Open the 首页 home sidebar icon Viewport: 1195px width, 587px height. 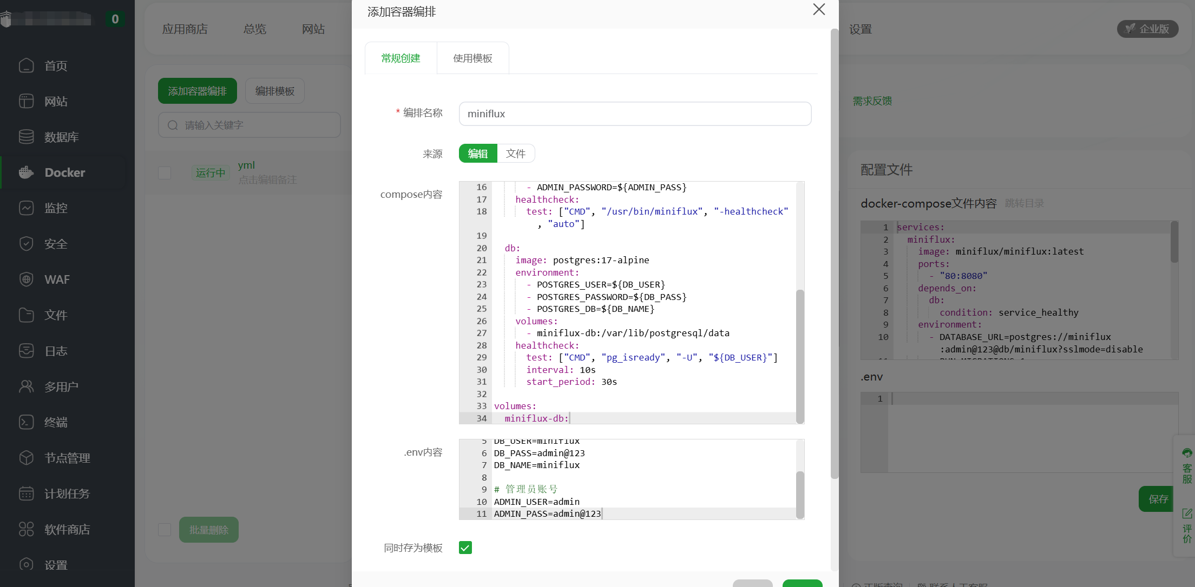tap(26, 65)
